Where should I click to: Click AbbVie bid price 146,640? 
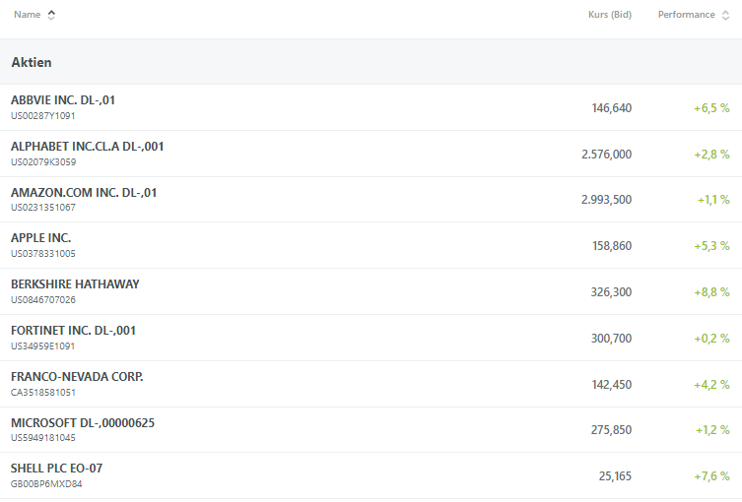click(611, 108)
